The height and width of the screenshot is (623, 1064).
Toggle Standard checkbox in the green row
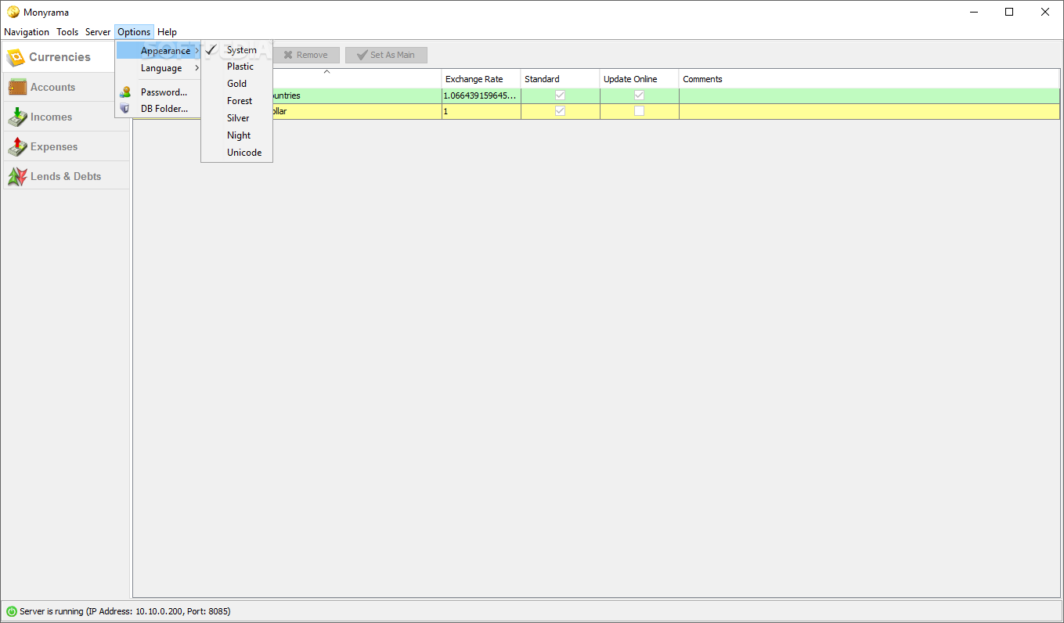tap(560, 95)
